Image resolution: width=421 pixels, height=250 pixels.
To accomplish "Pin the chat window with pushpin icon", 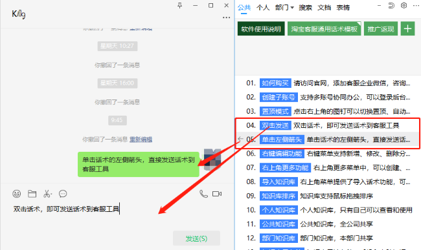I will pos(179,5).
